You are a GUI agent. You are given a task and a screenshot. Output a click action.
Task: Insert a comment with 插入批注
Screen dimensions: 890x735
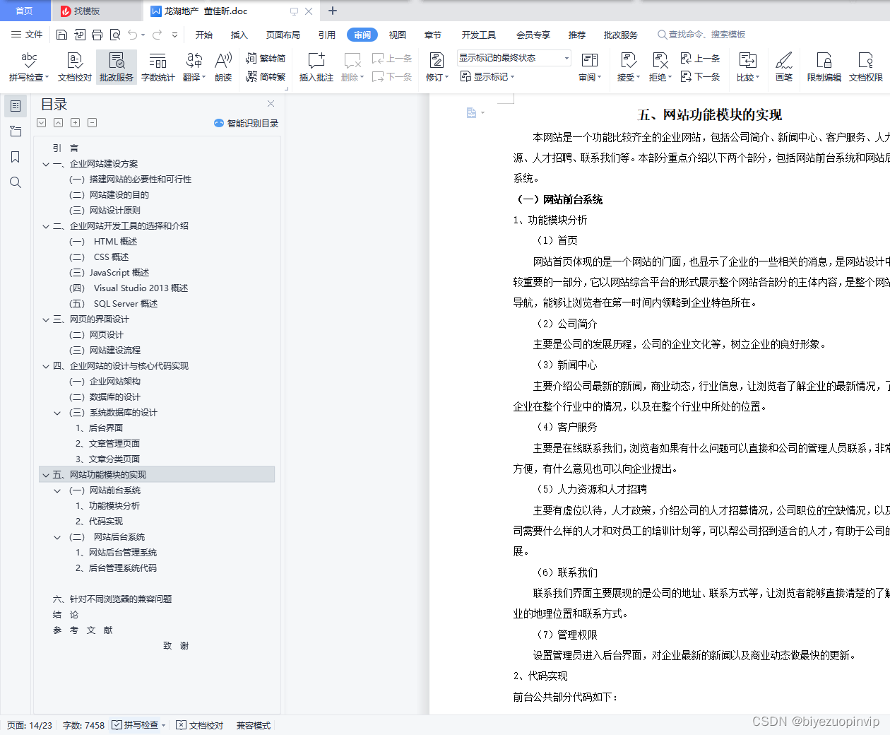[x=315, y=67]
